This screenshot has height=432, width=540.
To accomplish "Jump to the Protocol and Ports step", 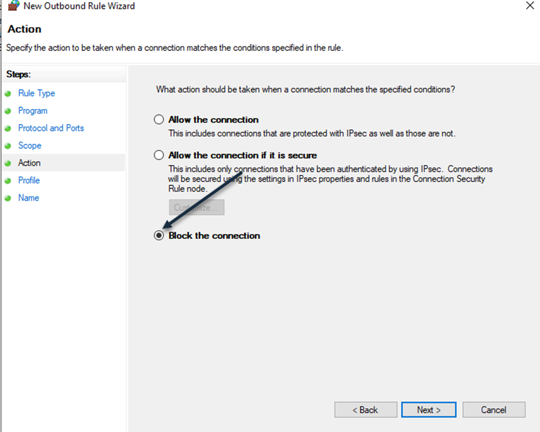I will 51,128.
